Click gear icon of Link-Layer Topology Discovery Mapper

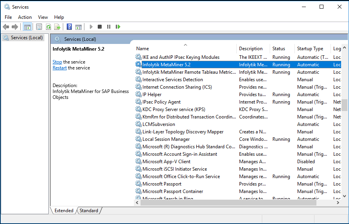(x=139, y=131)
